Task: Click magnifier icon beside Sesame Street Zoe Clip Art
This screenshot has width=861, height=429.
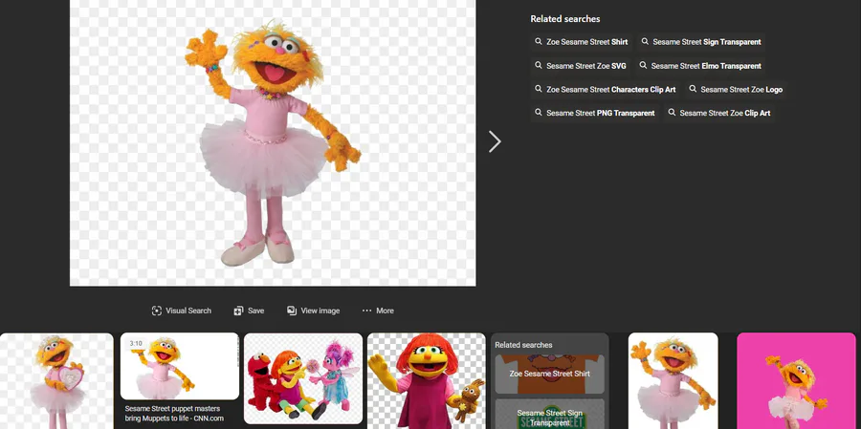Action: click(673, 113)
